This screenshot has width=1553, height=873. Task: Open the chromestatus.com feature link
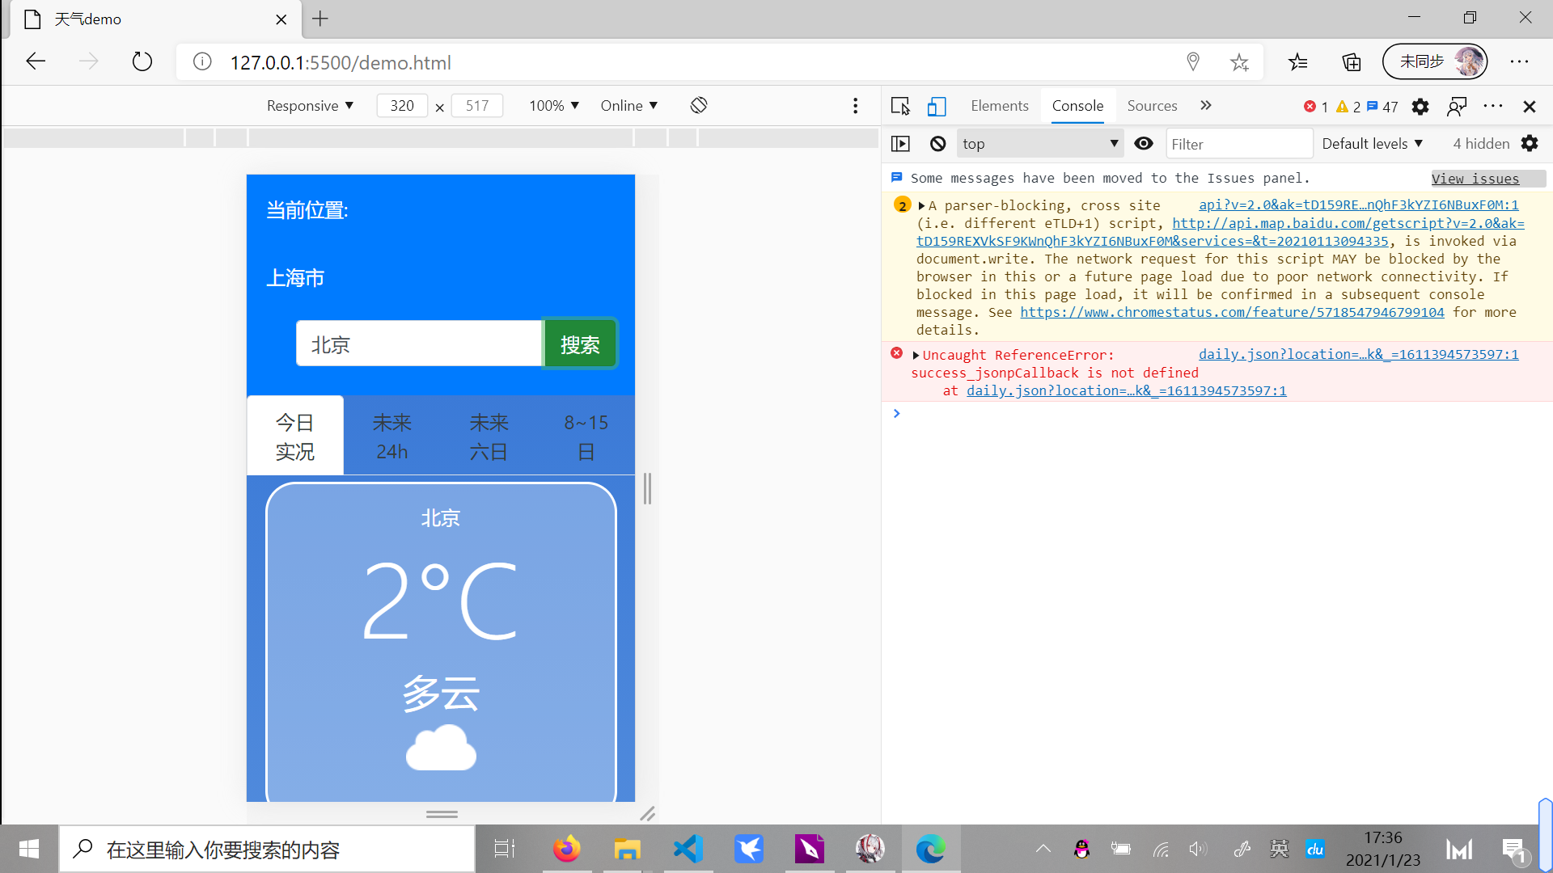[1232, 312]
